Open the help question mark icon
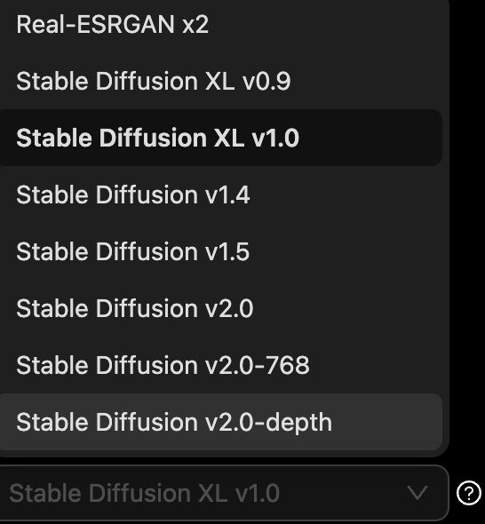 click(468, 493)
